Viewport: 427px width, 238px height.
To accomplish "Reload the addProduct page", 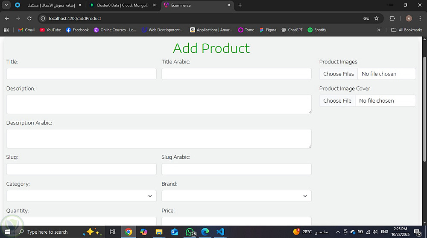I will (29, 18).
